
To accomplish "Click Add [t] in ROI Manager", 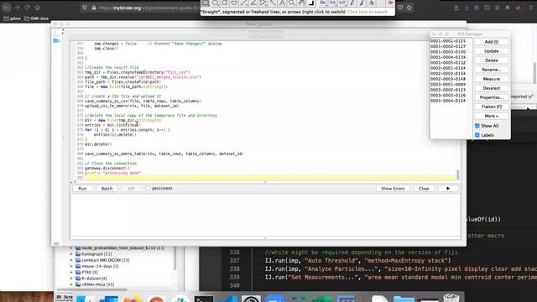I will [x=492, y=42].
